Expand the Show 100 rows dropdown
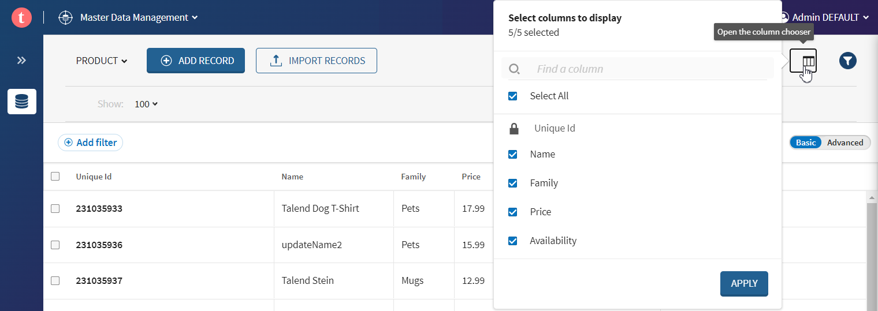The image size is (878, 311). click(146, 104)
